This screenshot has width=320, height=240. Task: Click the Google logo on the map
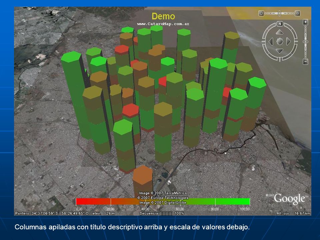(290, 199)
